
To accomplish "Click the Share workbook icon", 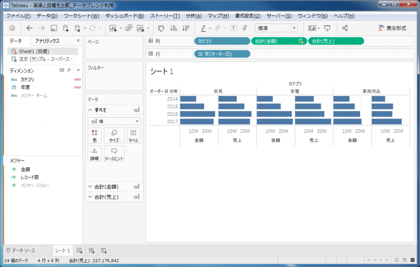I will 345,28.
